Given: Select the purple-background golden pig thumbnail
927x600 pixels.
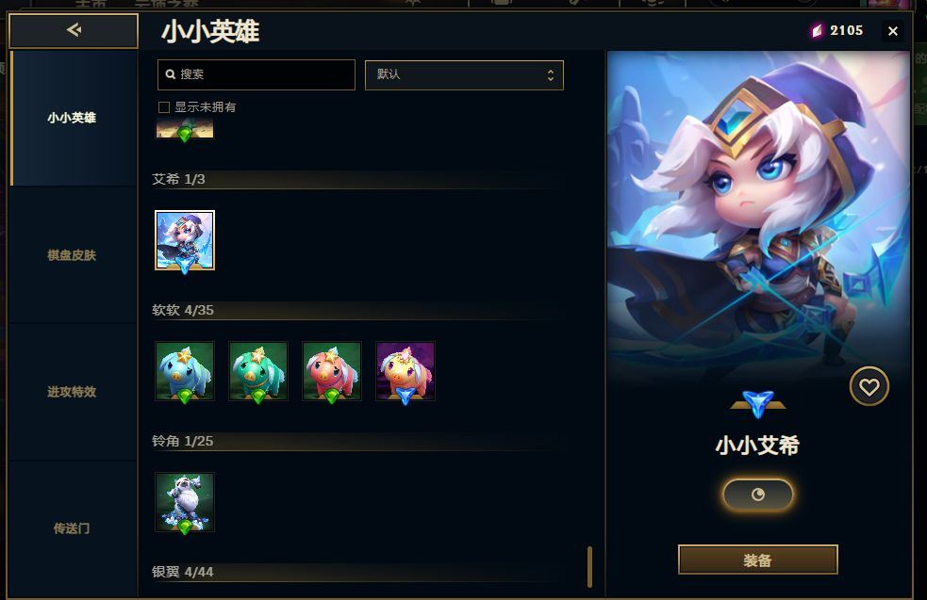Looking at the screenshot, I should click(x=406, y=371).
